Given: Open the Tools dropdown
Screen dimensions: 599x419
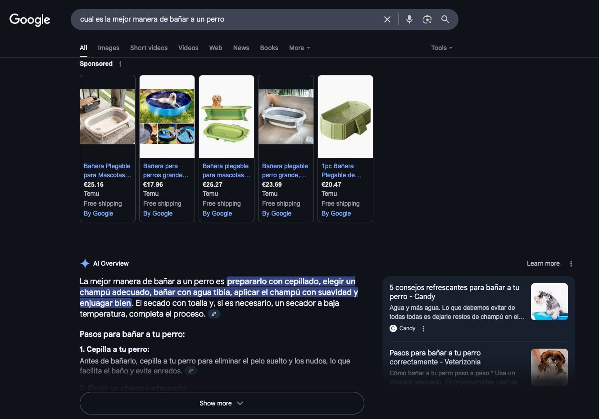Looking at the screenshot, I should [441, 48].
